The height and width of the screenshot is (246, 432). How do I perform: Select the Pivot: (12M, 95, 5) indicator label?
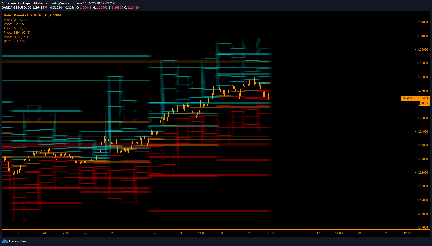click(17, 32)
